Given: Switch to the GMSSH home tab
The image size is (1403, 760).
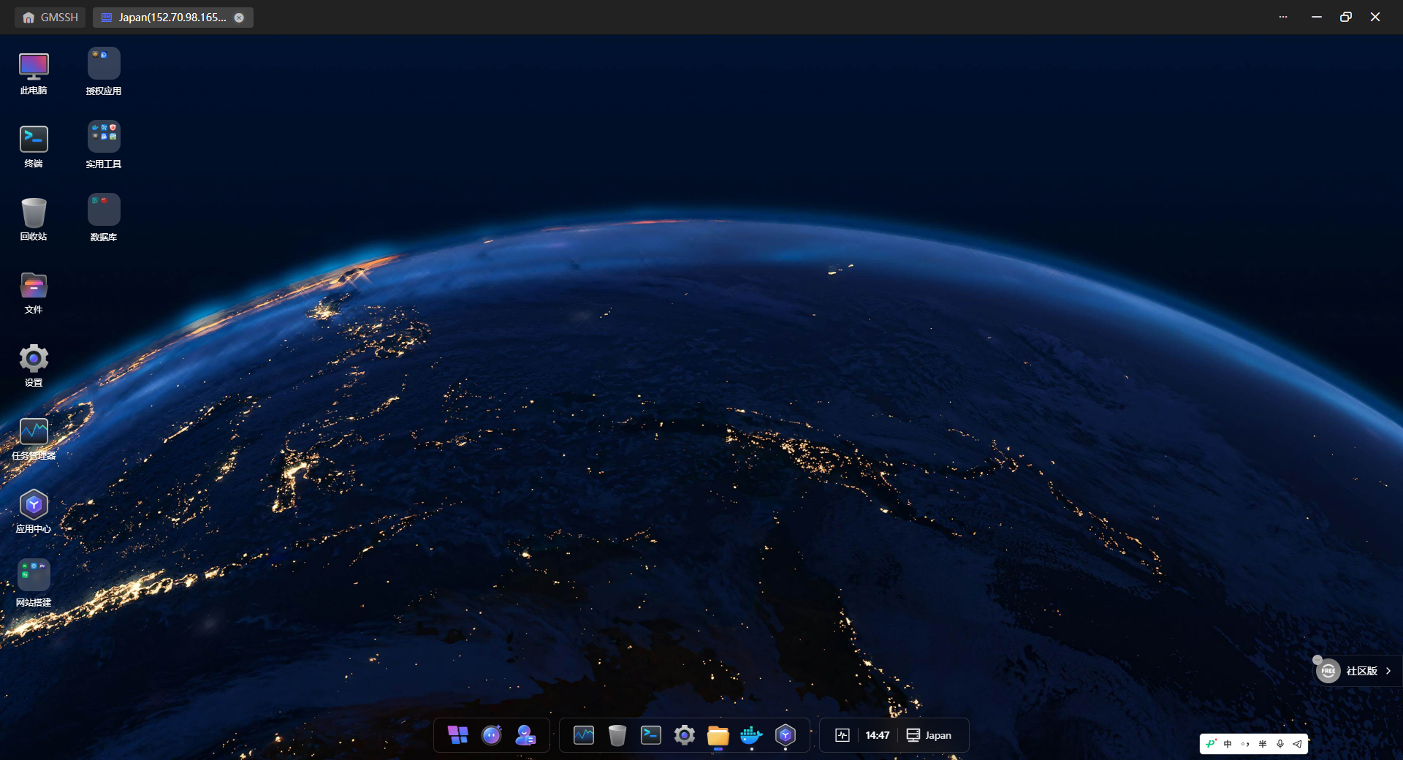Looking at the screenshot, I should pos(50,18).
